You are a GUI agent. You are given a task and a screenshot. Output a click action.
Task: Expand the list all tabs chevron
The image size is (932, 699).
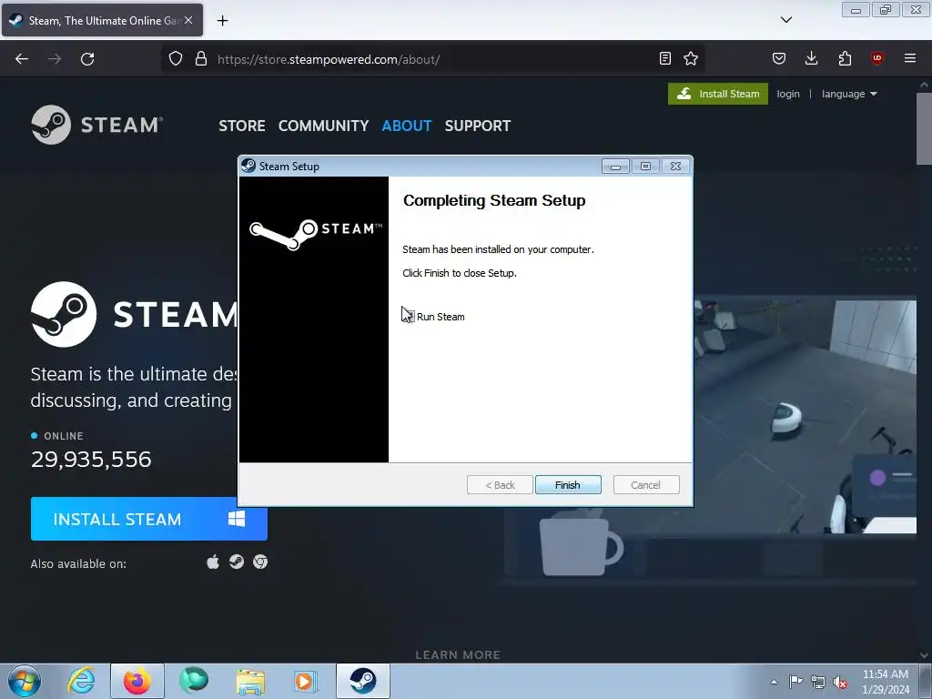click(x=786, y=20)
